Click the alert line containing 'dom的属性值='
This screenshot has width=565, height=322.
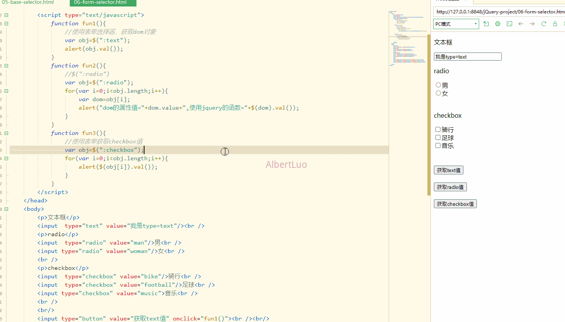click(x=189, y=108)
